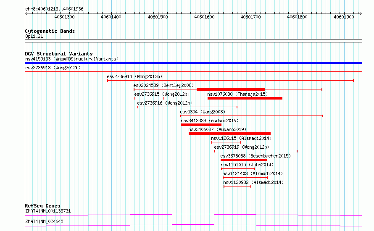The height and width of the screenshot is (231, 374).
Task: Open the nsv1120932 (Alsmadi2014) label
Action: [x=253, y=182]
